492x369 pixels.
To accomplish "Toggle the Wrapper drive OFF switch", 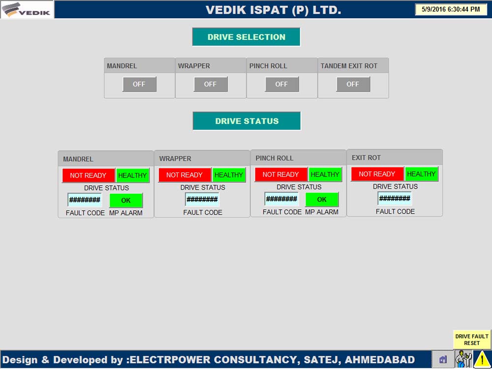I will [x=210, y=84].
